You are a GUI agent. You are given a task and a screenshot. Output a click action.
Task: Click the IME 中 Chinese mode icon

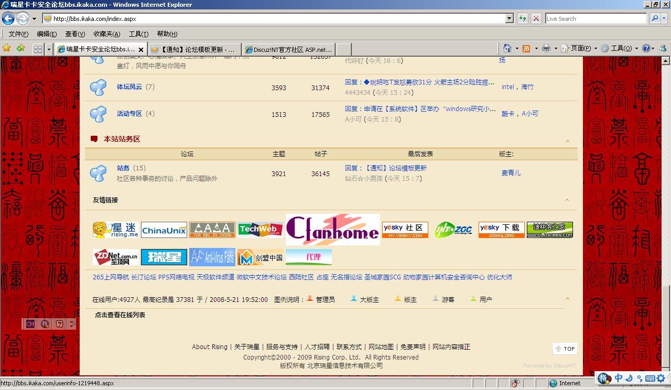coord(619,378)
